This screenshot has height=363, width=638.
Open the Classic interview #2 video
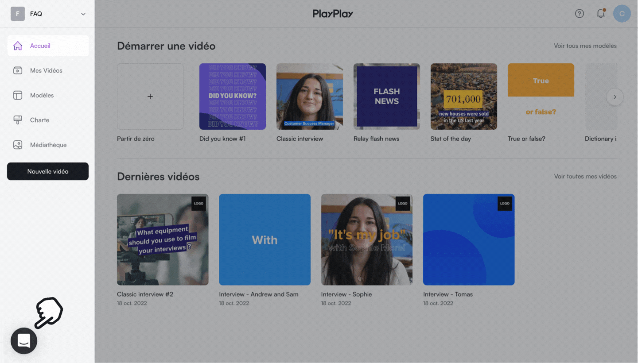[163, 239]
